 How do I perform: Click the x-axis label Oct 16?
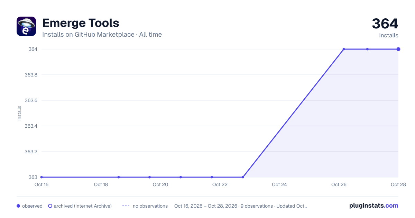click(41, 184)
